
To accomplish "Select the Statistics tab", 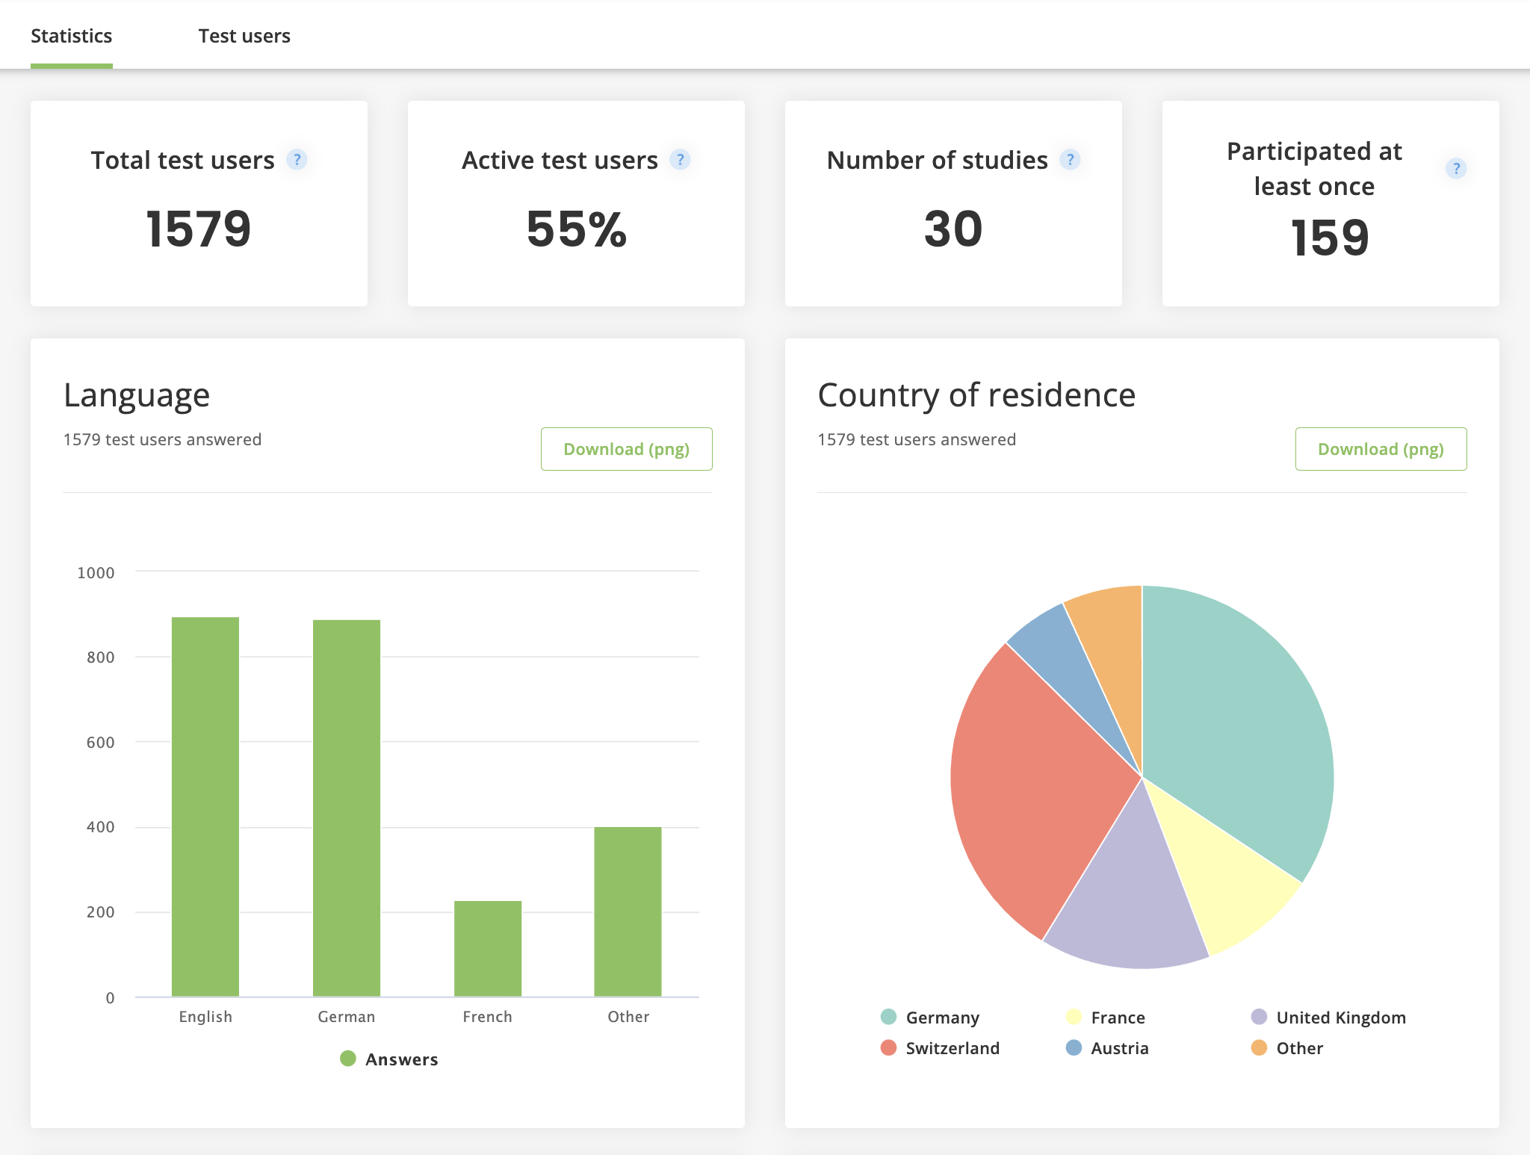I will (72, 36).
